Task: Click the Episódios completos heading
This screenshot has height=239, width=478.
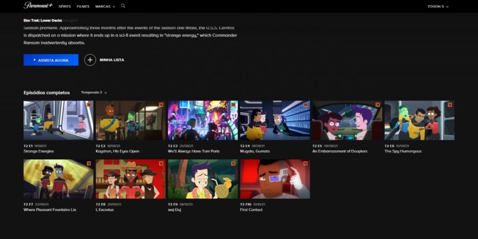Action: point(47,92)
